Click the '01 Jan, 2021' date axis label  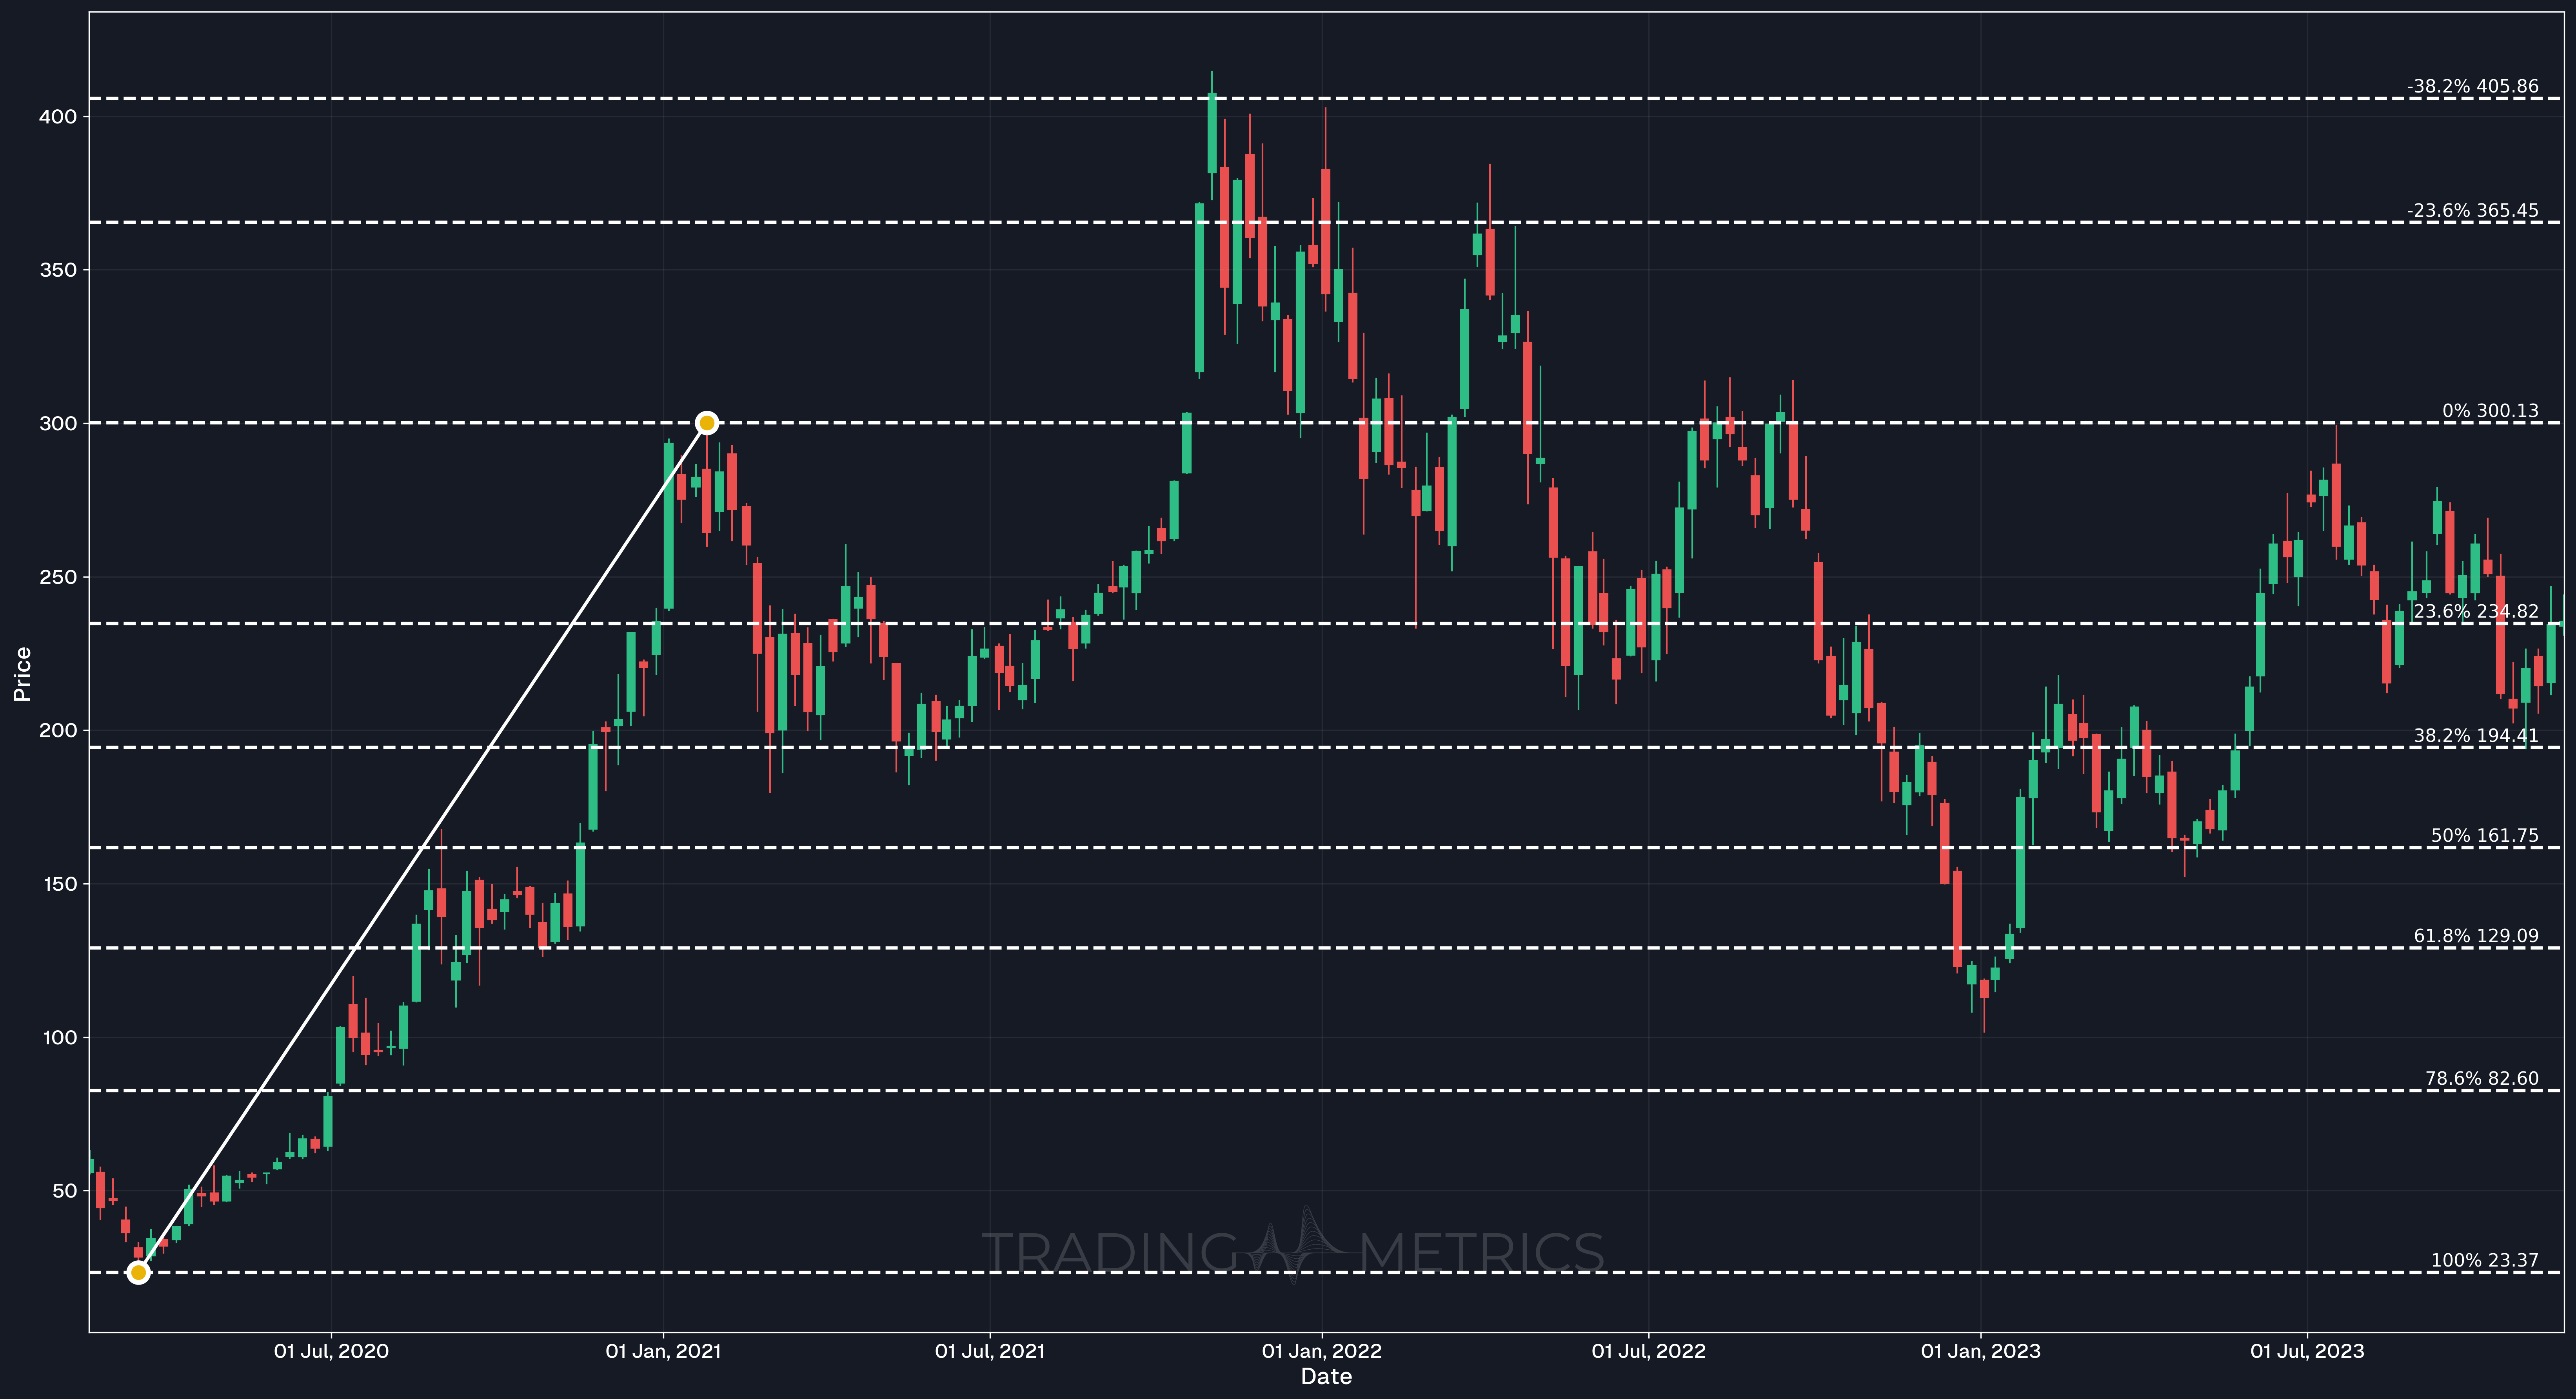pyautogui.click(x=663, y=1351)
